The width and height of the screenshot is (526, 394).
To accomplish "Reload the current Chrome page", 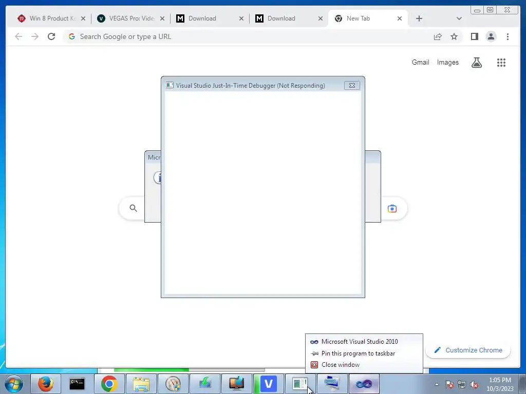I will point(51,36).
